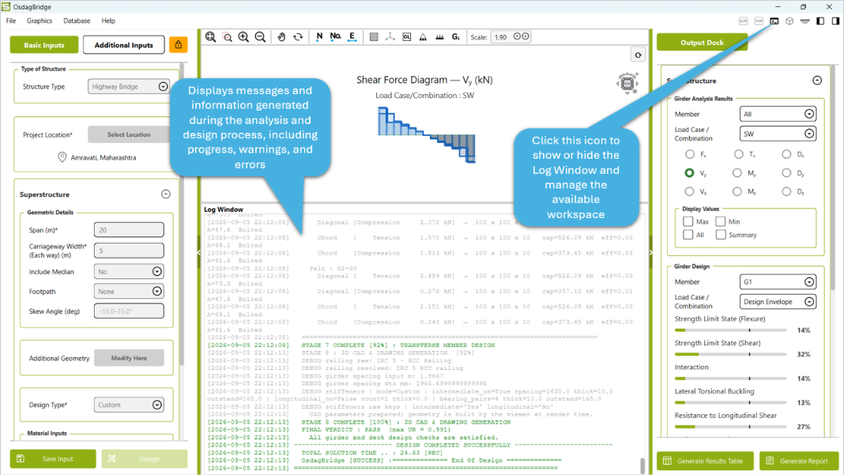Click the Modify Here button
The image size is (844, 475).
click(129, 357)
